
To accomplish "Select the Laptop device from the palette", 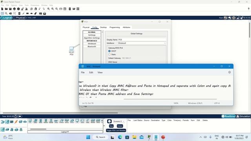I will coord(35,121).
